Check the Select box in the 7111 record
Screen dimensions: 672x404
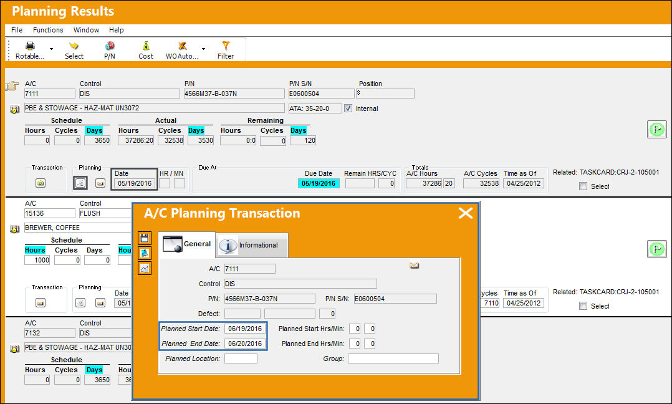click(x=583, y=186)
